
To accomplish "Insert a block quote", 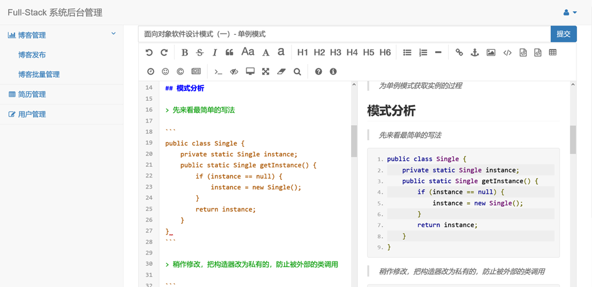I will (x=229, y=52).
